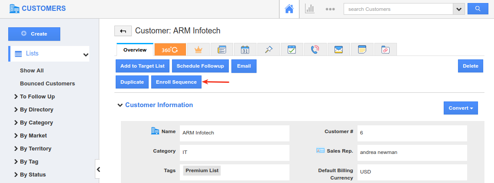The image size is (494, 183).
Task: Collapse the Customer Information section
Action: [120, 105]
